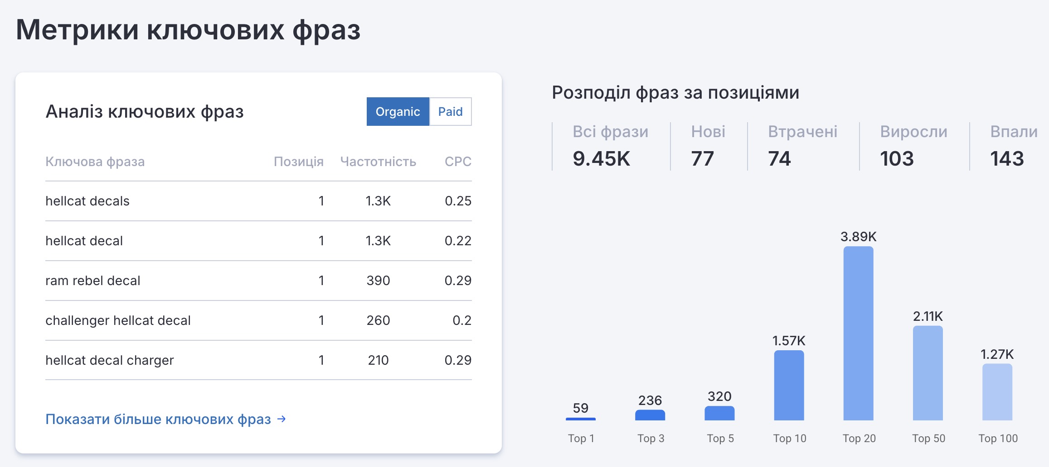
Task: Click the 'Всі фрази' 9.45K metric
Action: pyautogui.click(x=610, y=146)
